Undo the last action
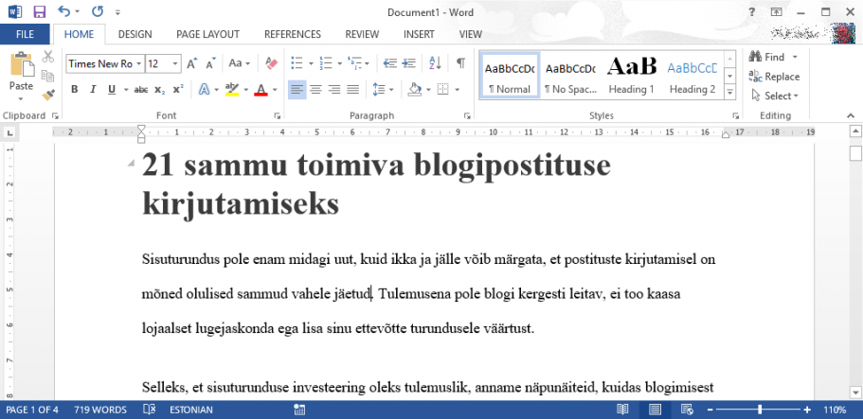This screenshot has width=863, height=419. [64, 11]
